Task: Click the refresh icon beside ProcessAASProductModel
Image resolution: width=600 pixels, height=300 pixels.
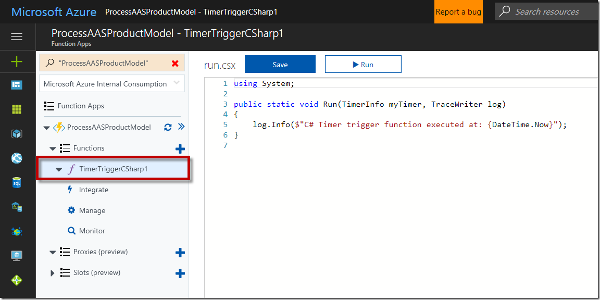Action: coord(168,127)
